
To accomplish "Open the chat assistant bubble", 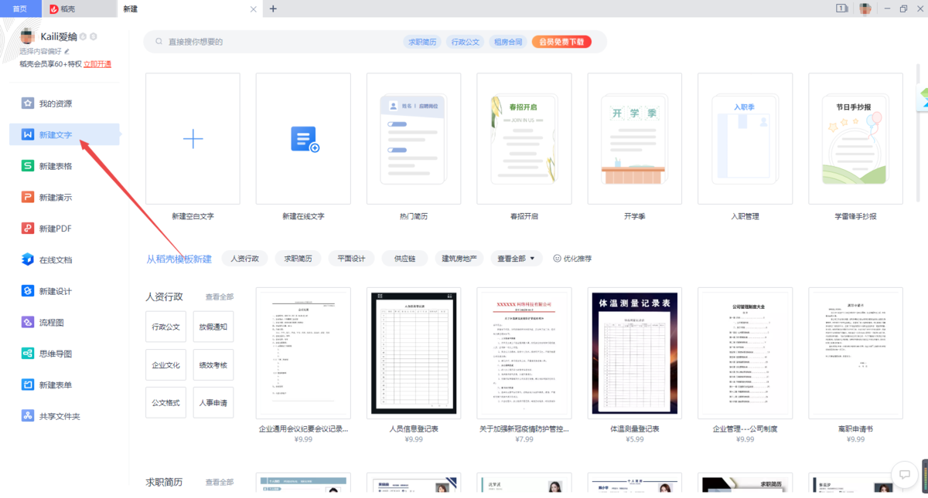I will point(903,473).
